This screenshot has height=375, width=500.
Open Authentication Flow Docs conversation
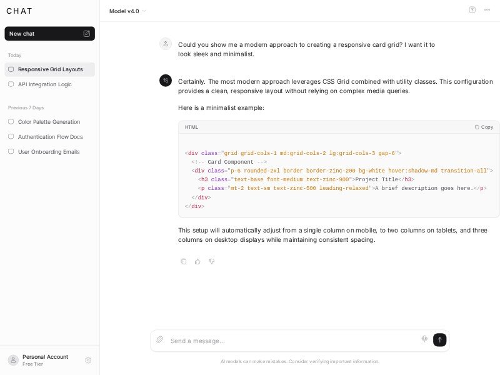point(50,137)
